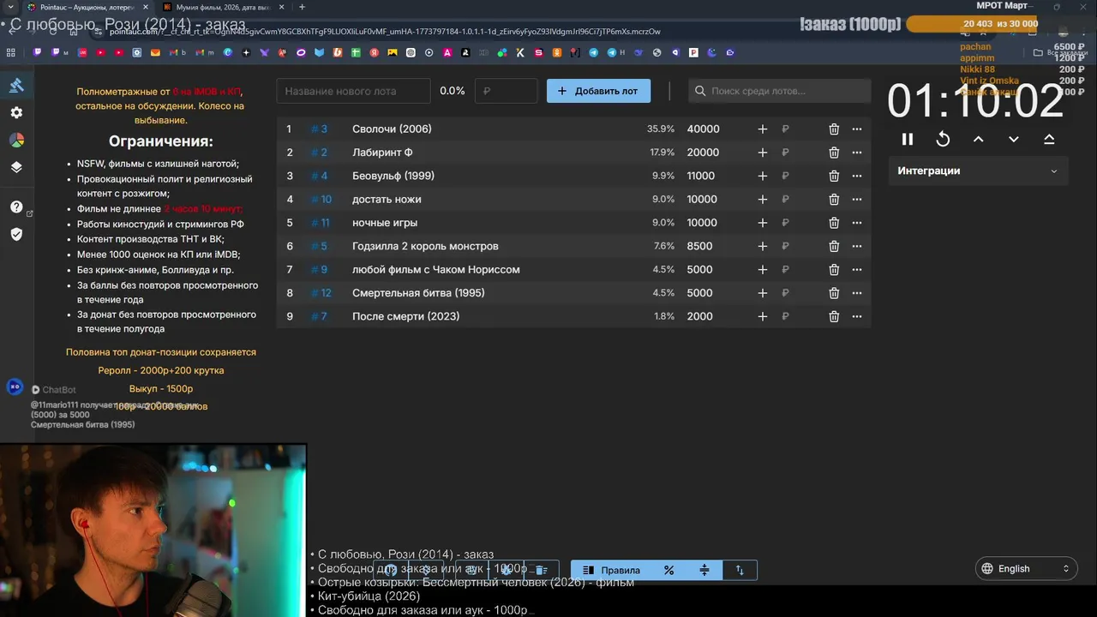This screenshot has width=1097, height=617.
Task: Click the ночные игры lot name
Action: (x=385, y=223)
